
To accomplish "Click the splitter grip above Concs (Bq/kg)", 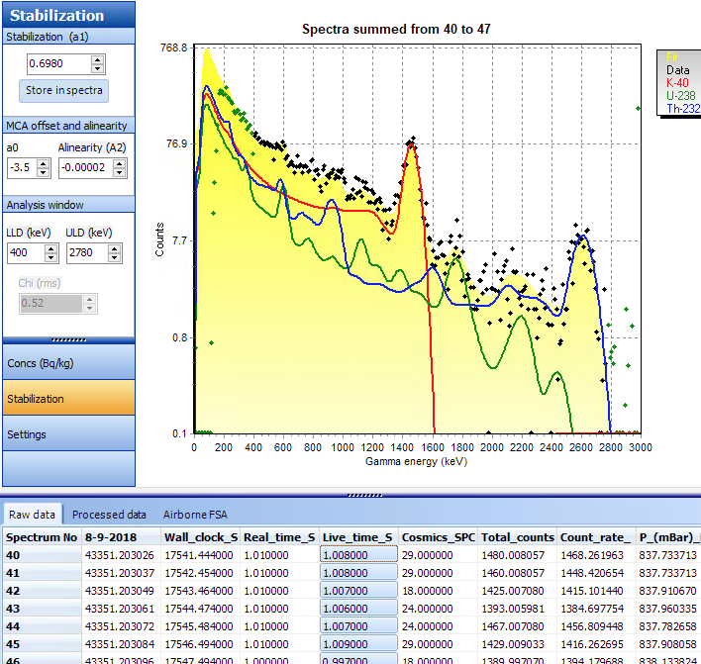I will click(67, 339).
